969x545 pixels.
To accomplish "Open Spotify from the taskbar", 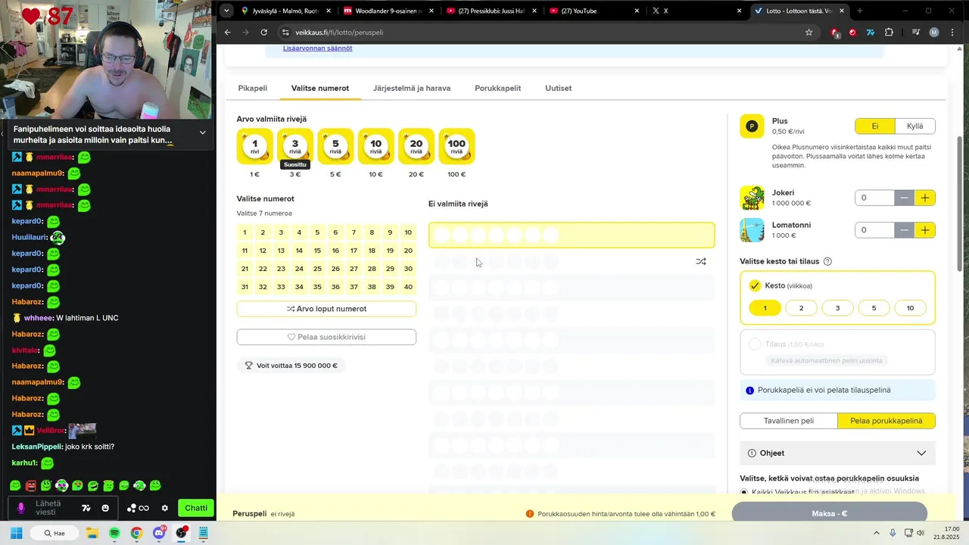I will coord(114,533).
